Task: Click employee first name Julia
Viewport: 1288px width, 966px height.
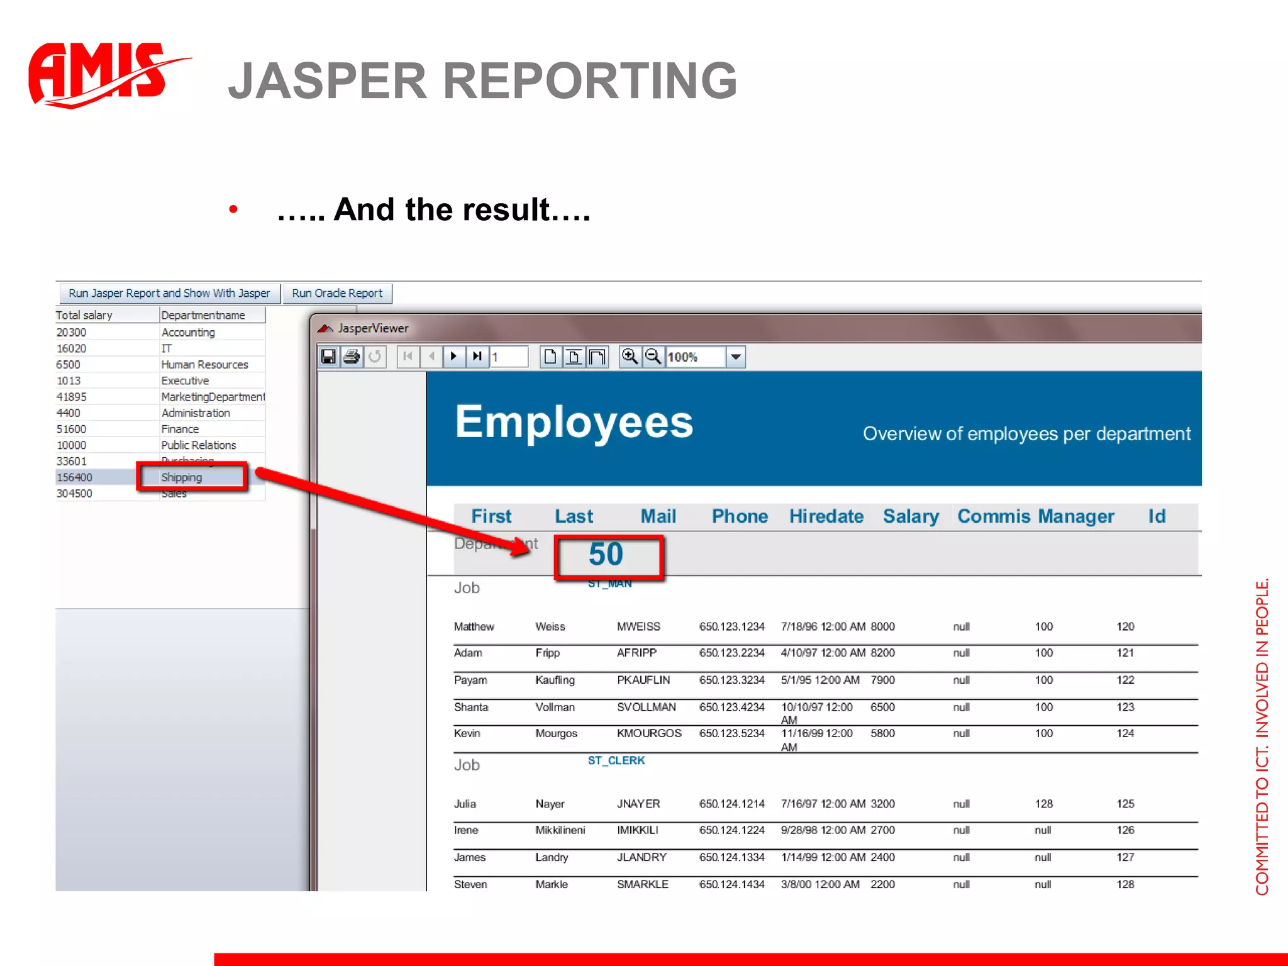Action: [x=465, y=804]
